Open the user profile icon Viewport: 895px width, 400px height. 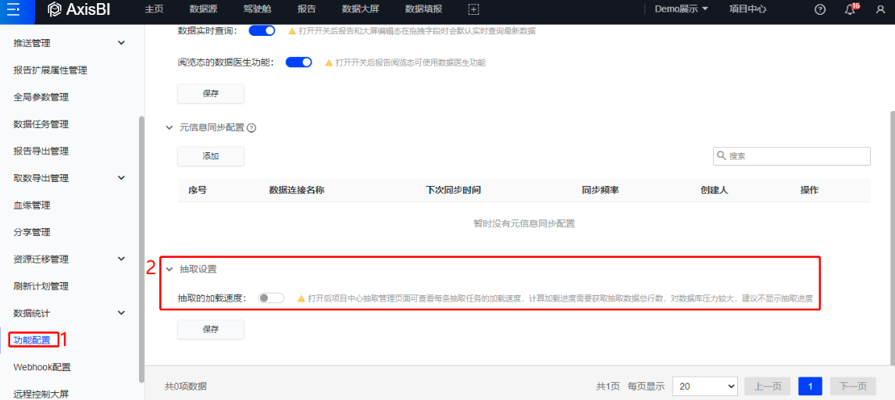pos(880,9)
